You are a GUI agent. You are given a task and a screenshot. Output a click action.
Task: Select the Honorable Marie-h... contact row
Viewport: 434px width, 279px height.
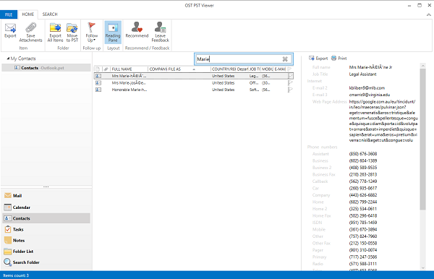click(x=193, y=90)
